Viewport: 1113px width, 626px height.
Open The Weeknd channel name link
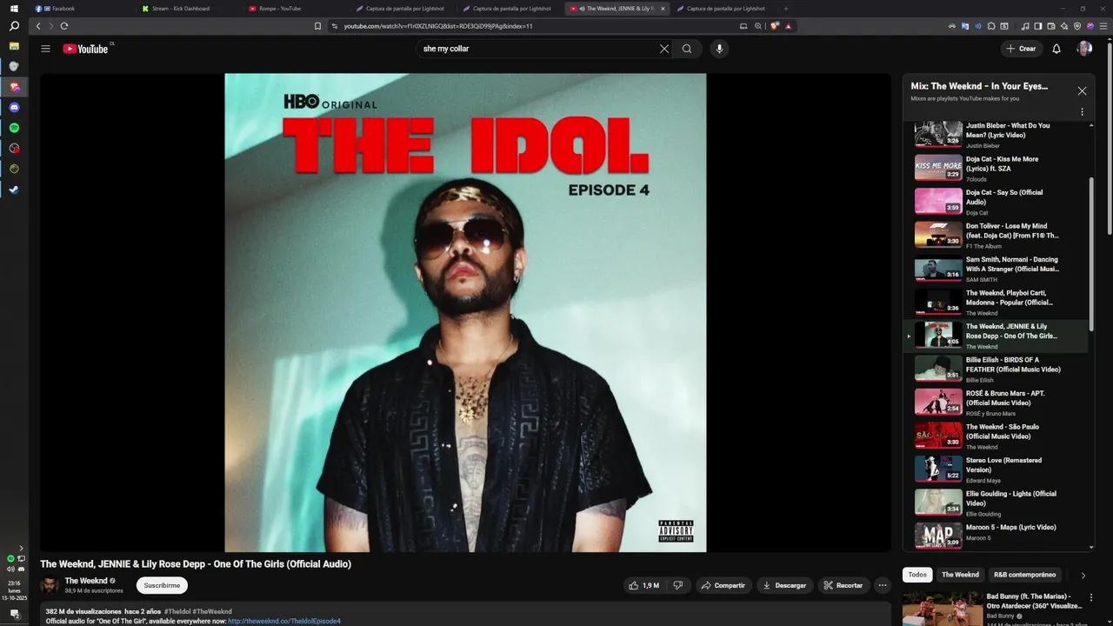[x=86, y=581]
